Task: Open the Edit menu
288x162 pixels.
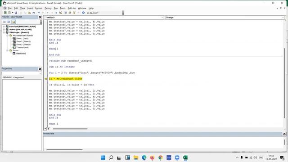Action: tap(16, 8)
